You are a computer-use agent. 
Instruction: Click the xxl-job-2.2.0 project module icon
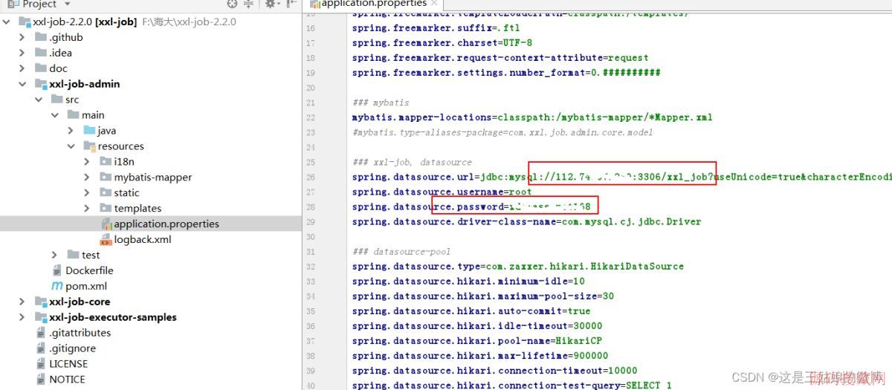click(25, 22)
